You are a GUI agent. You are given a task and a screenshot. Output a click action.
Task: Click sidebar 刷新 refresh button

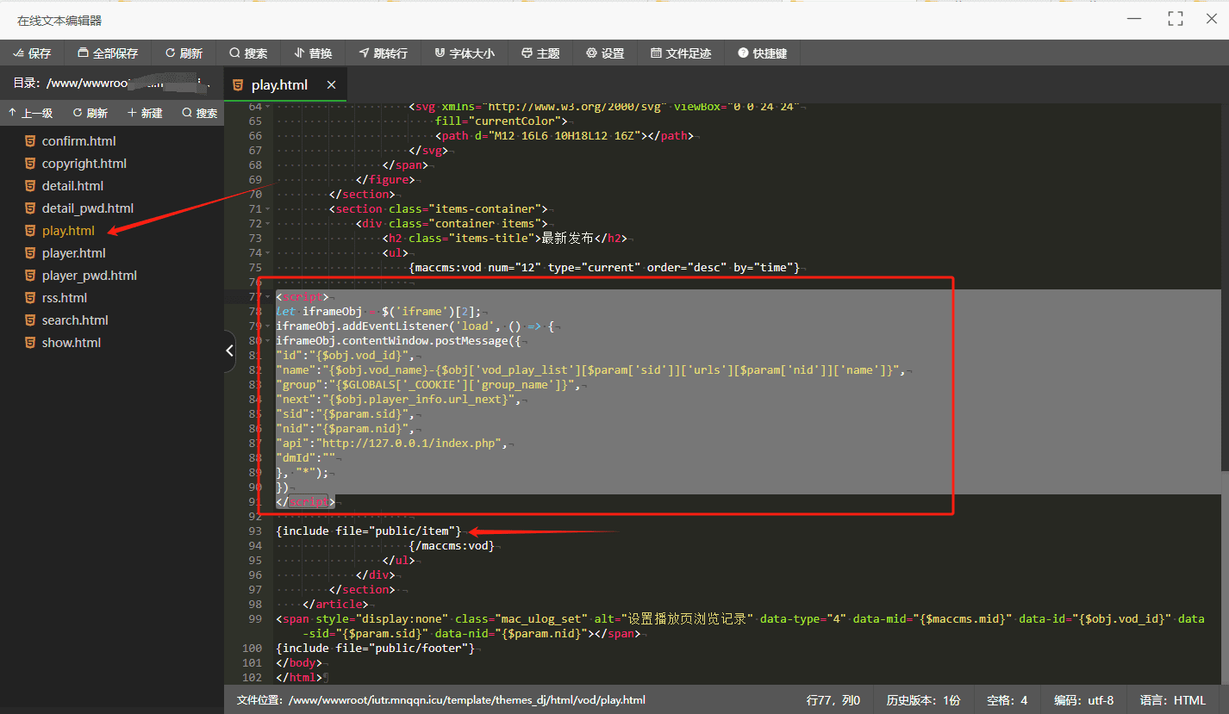pos(90,113)
